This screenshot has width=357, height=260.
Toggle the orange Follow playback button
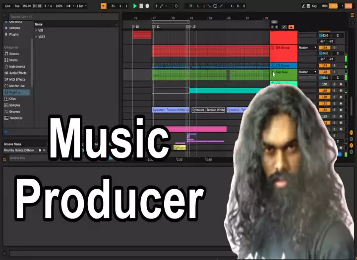104,6
